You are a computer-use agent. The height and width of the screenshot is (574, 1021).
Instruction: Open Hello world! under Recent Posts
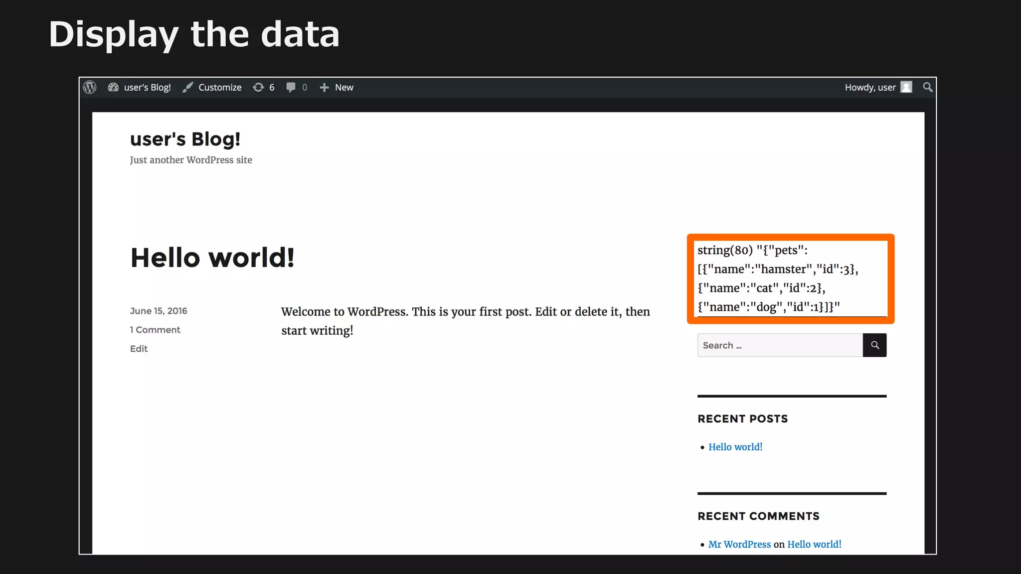pyautogui.click(x=735, y=447)
